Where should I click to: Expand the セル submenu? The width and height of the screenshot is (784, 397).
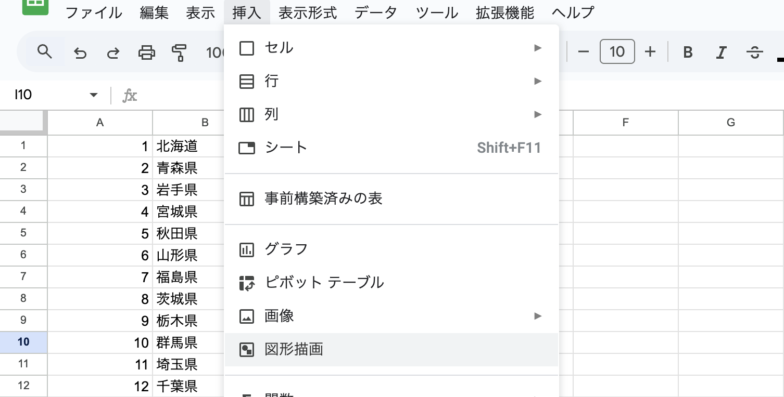[390, 48]
